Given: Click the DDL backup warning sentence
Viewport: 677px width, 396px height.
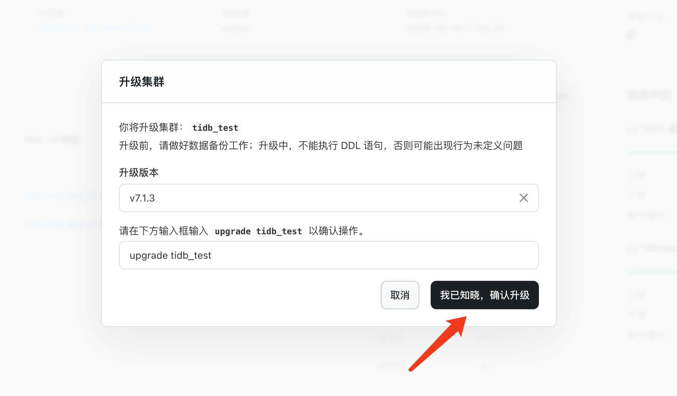Looking at the screenshot, I should (x=320, y=146).
